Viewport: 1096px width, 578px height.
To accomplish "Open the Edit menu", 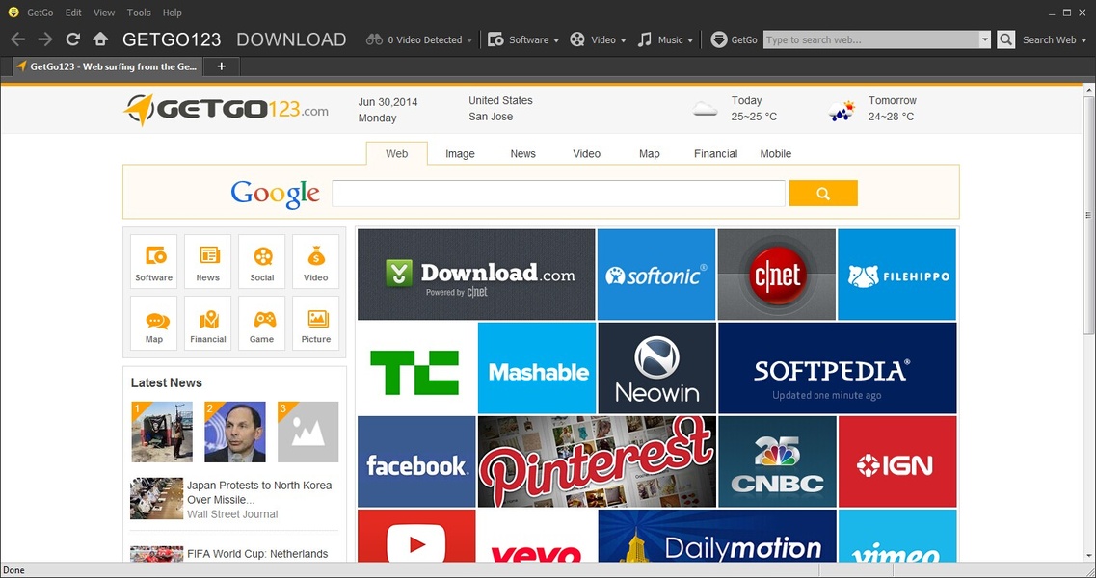I will 73,13.
